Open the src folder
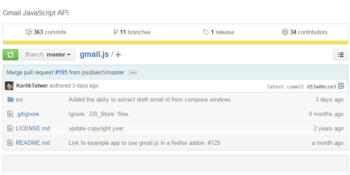Image resolution: width=350 pixels, height=175 pixels. [19, 100]
